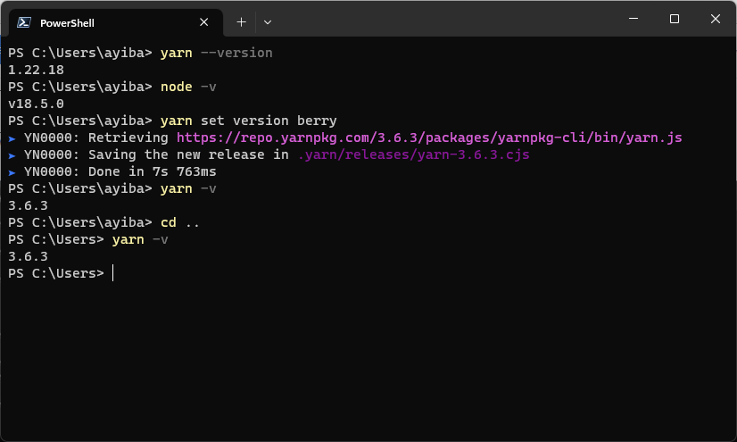Click the blue arrow beside Retrieving line
Viewport: 737px width, 442px height.
(12, 138)
